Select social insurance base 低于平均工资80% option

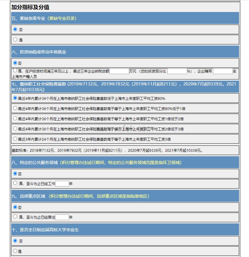[15, 98]
